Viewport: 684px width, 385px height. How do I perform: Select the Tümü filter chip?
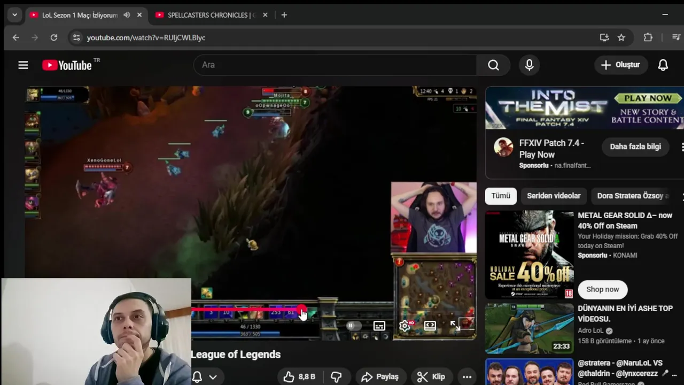(501, 196)
